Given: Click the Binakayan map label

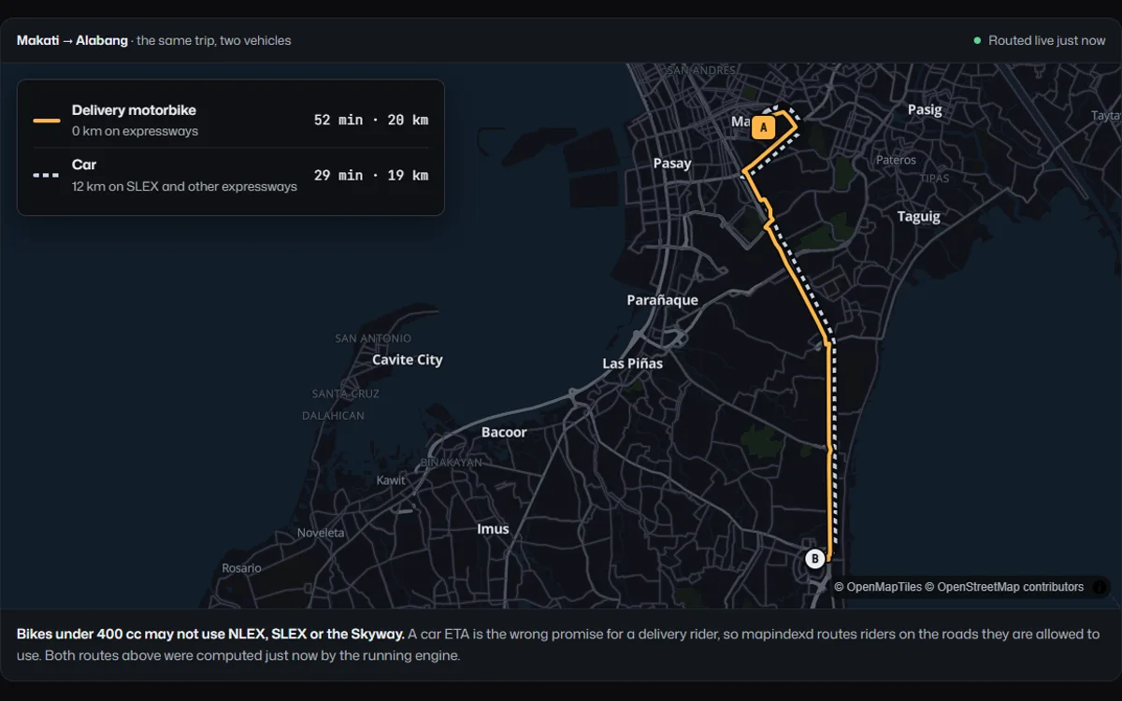Looking at the screenshot, I should [452, 463].
